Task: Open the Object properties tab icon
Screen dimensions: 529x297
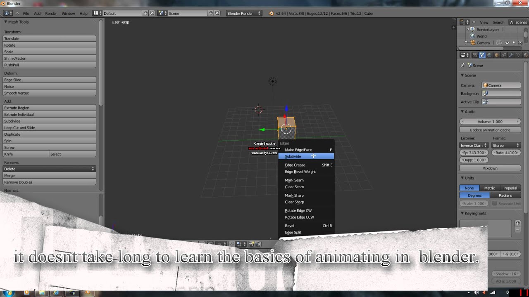Action: coord(497,55)
